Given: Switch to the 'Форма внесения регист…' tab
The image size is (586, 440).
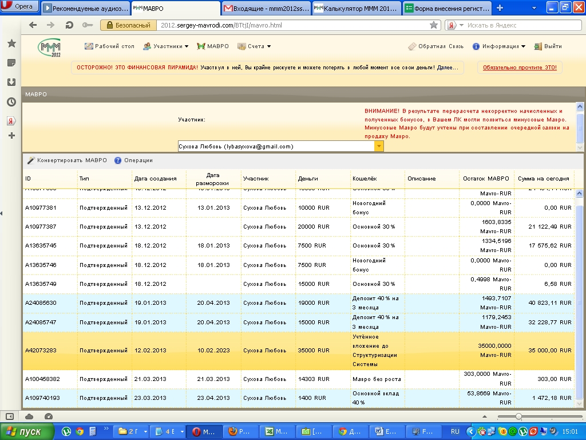Looking at the screenshot, I should click(448, 8).
